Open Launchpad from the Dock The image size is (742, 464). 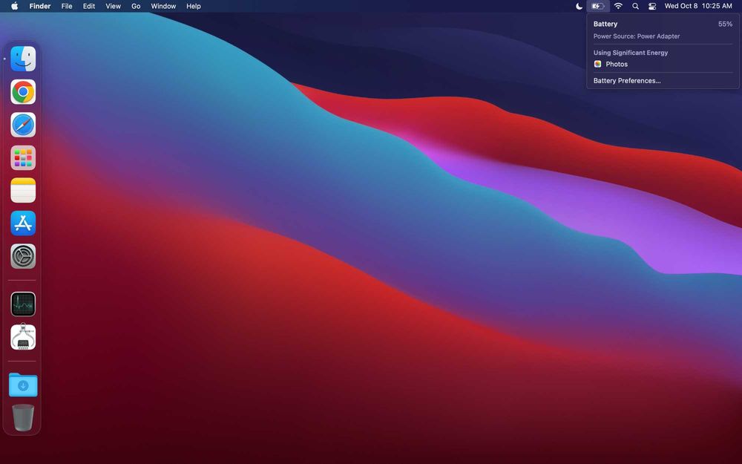coord(23,157)
